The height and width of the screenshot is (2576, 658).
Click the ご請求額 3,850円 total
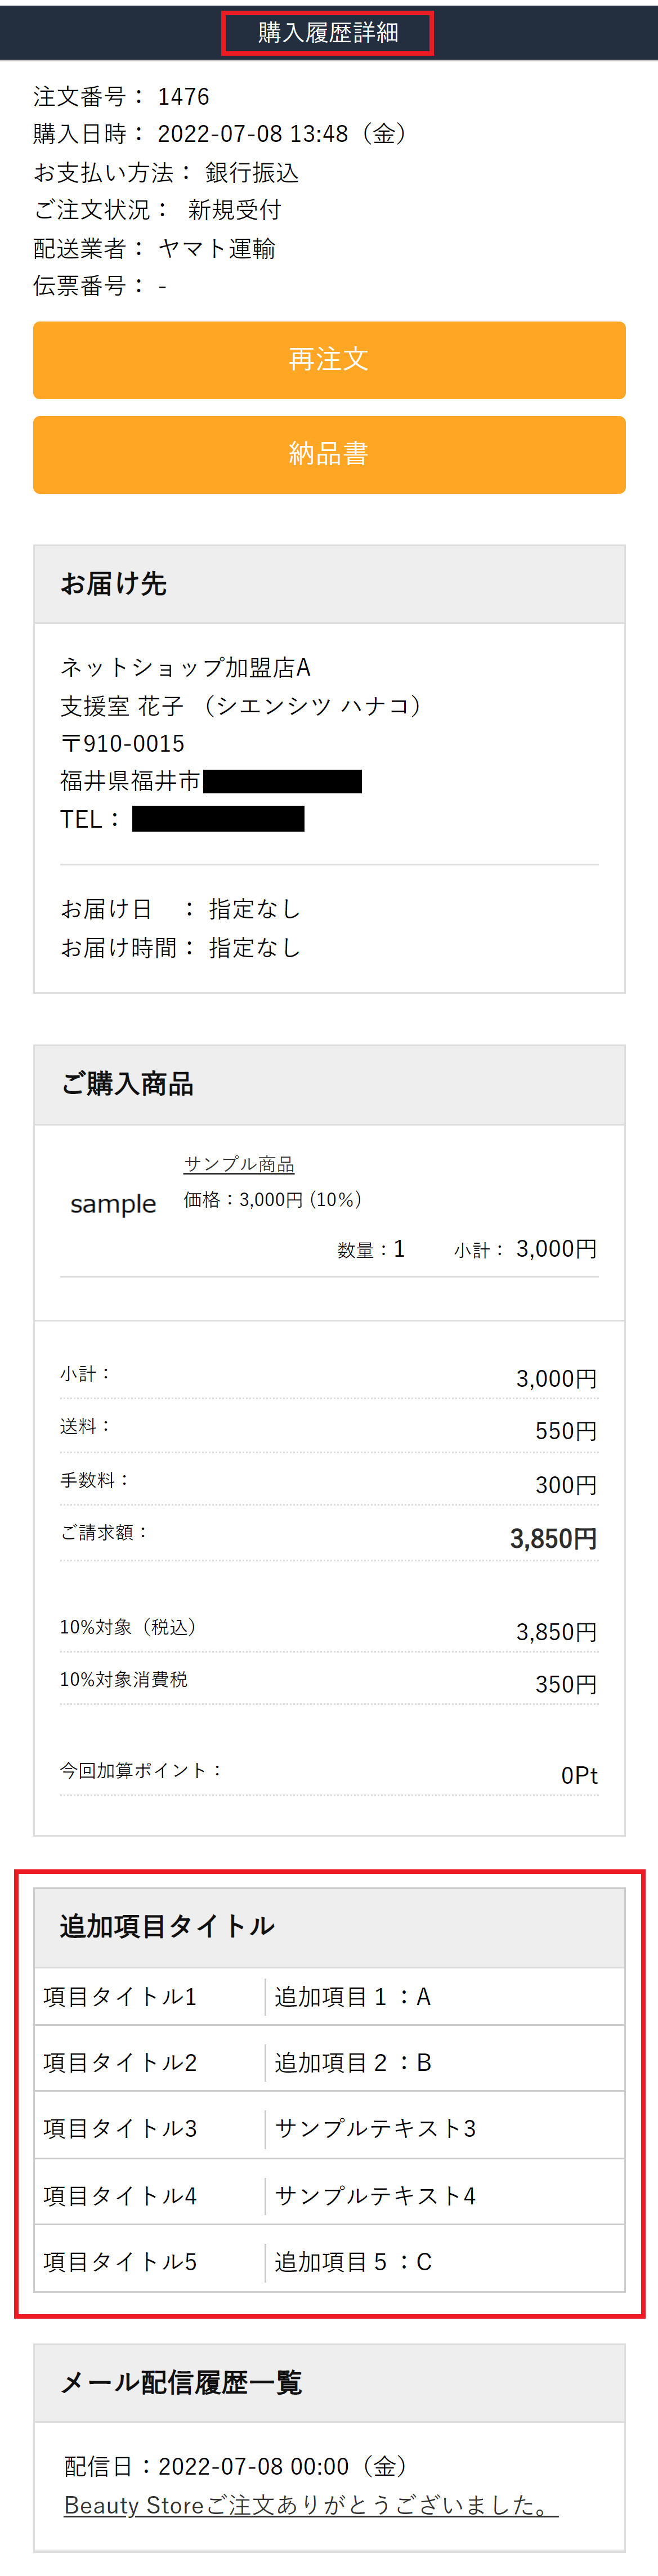(553, 1538)
